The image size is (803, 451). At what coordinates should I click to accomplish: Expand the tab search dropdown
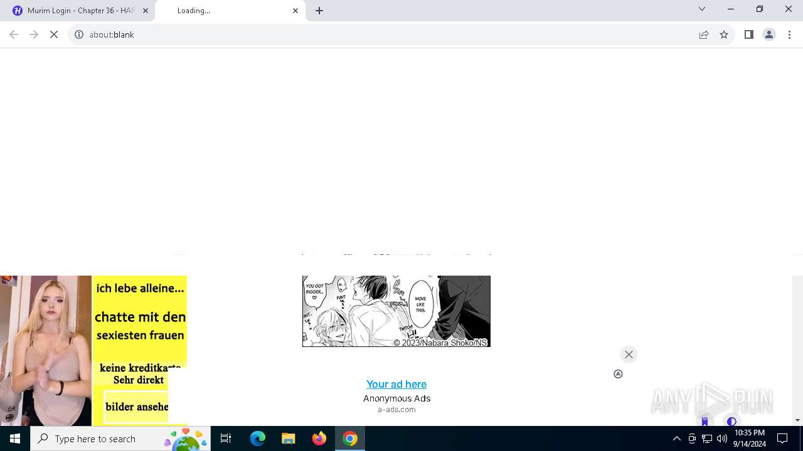702,9
